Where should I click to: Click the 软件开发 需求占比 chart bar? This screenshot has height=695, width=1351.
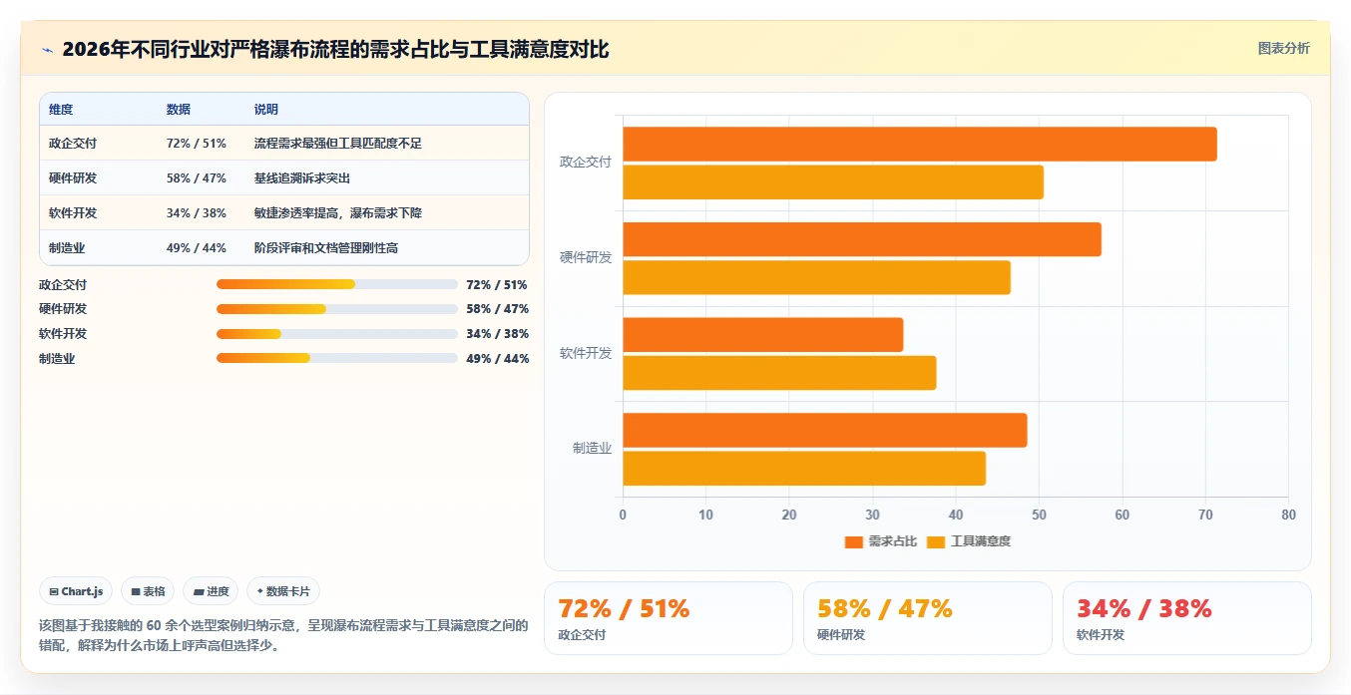coord(763,335)
